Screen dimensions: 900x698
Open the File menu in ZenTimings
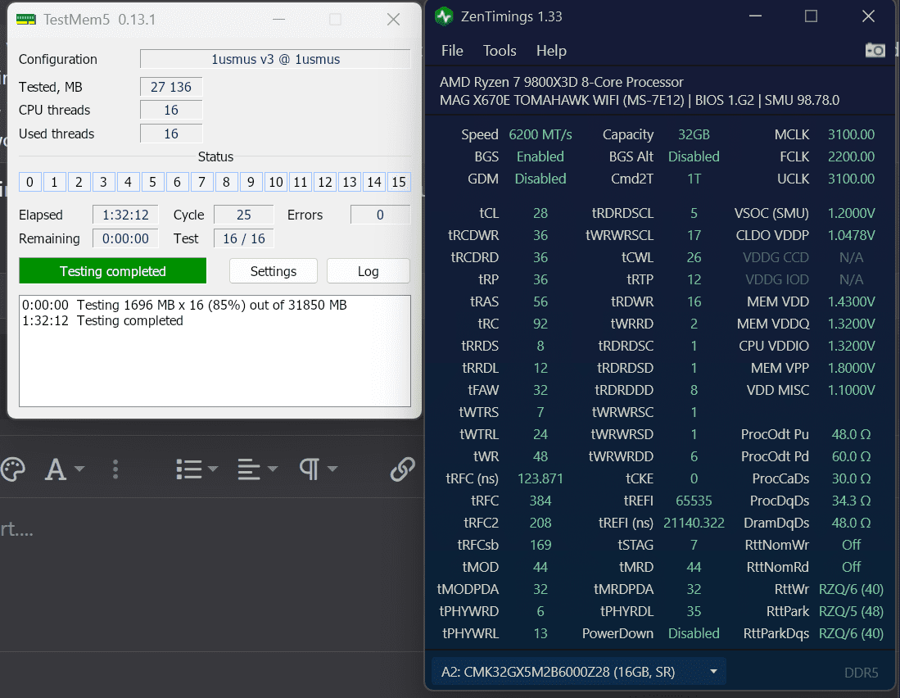coord(452,51)
